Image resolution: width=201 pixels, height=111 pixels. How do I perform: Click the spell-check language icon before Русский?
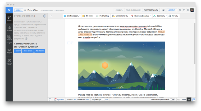click(x=55, y=99)
